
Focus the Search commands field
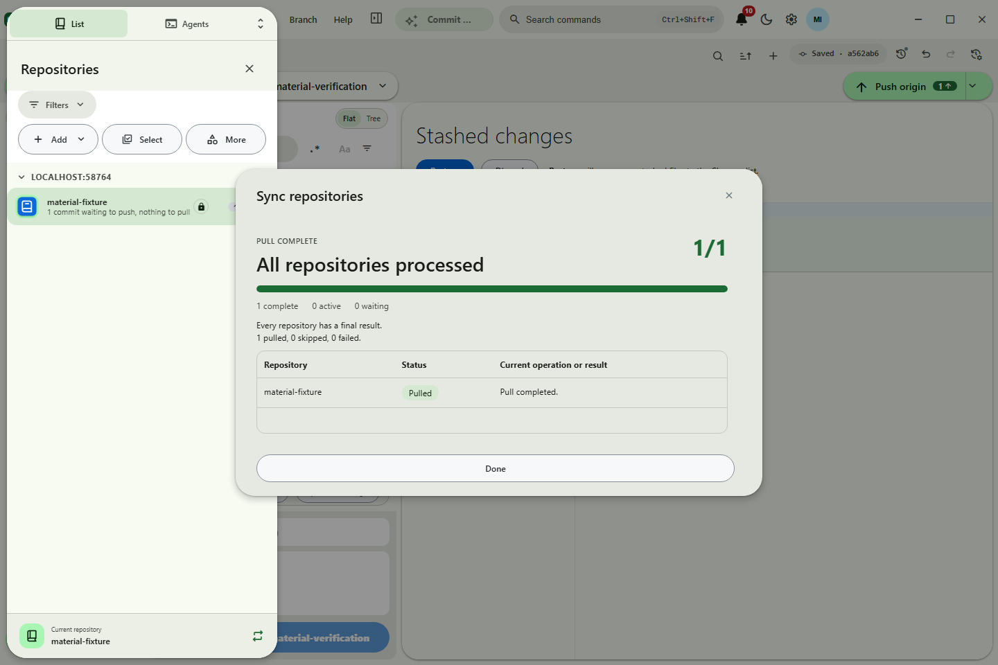point(611,19)
